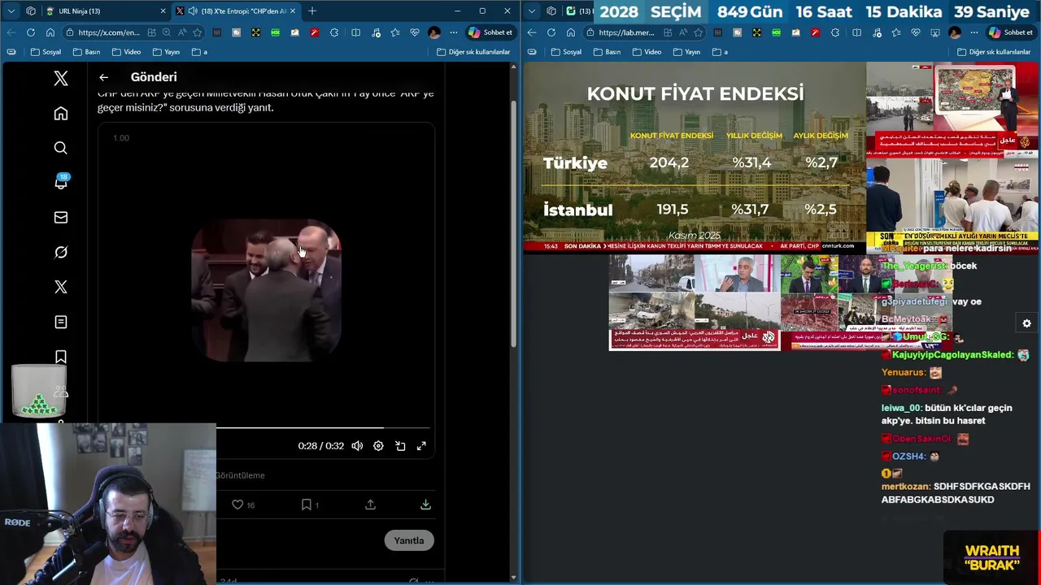Open three-dots menu in right browser
1041x585 pixels.
974,32
